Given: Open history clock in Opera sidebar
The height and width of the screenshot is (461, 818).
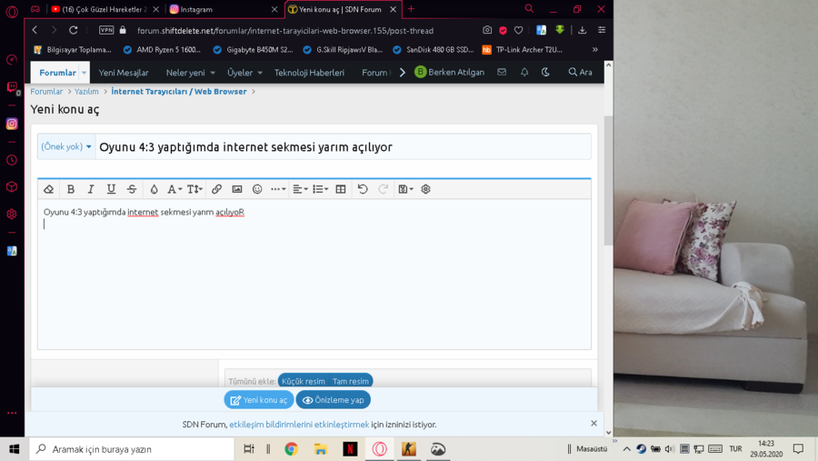Looking at the screenshot, I should pos(12,160).
